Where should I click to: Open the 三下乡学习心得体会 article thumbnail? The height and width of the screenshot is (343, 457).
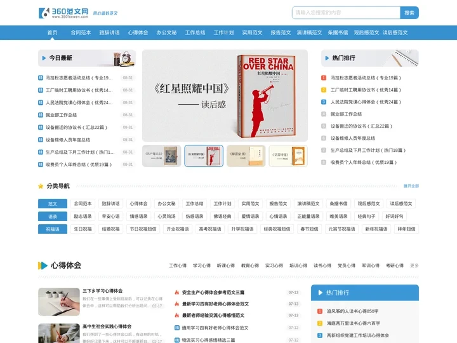[59, 302]
